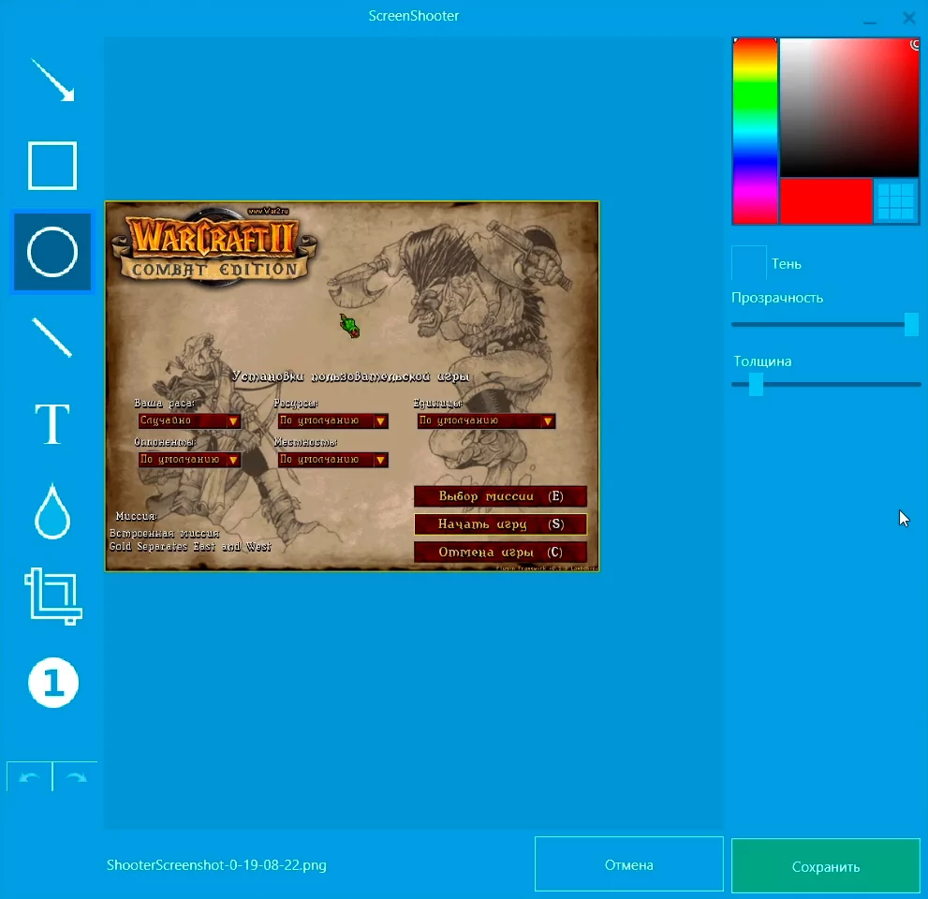The height and width of the screenshot is (899, 928).
Task: Click the ShooterScreenshot file name
Action: (216, 865)
